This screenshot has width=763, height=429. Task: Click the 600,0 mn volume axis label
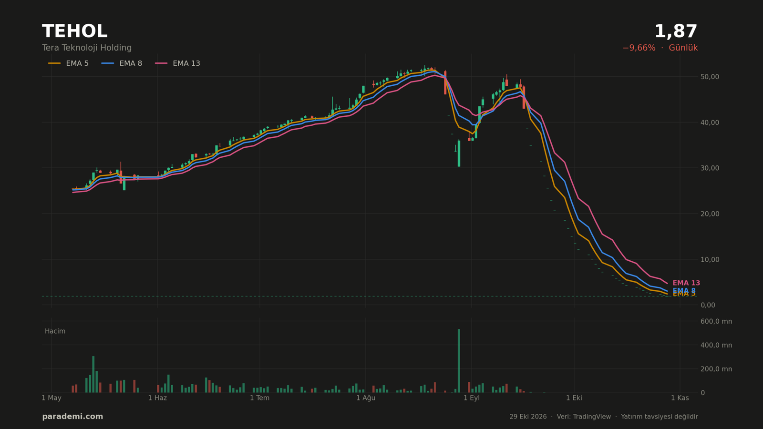pos(716,322)
